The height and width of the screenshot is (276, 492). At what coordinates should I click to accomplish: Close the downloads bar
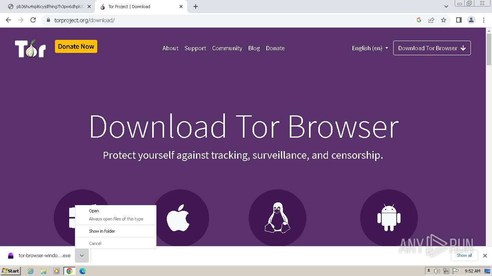[x=485, y=256]
